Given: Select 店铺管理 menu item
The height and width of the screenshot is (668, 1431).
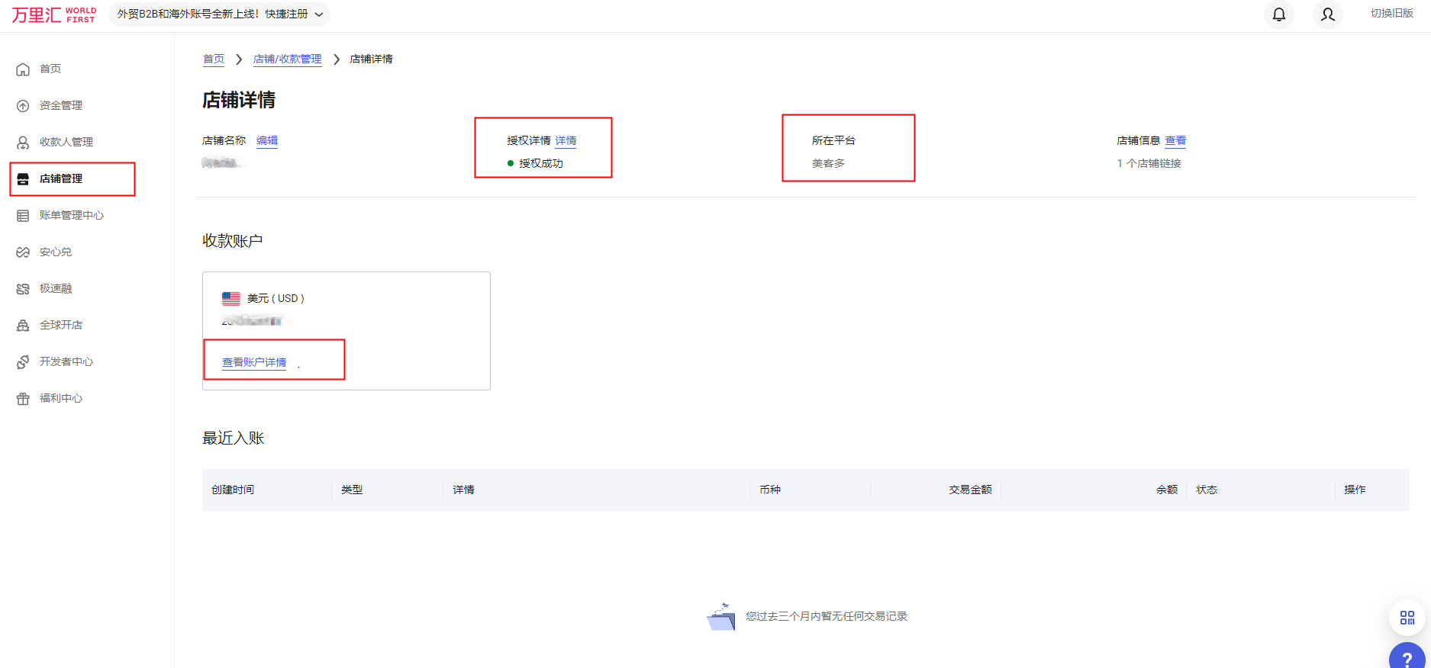Looking at the screenshot, I should coord(61,178).
